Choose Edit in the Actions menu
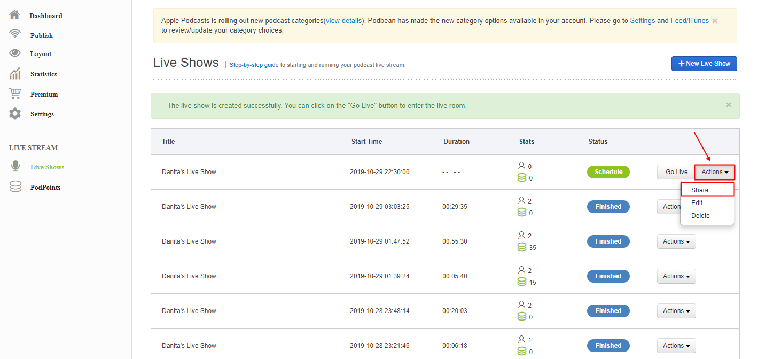 [697, 203]
